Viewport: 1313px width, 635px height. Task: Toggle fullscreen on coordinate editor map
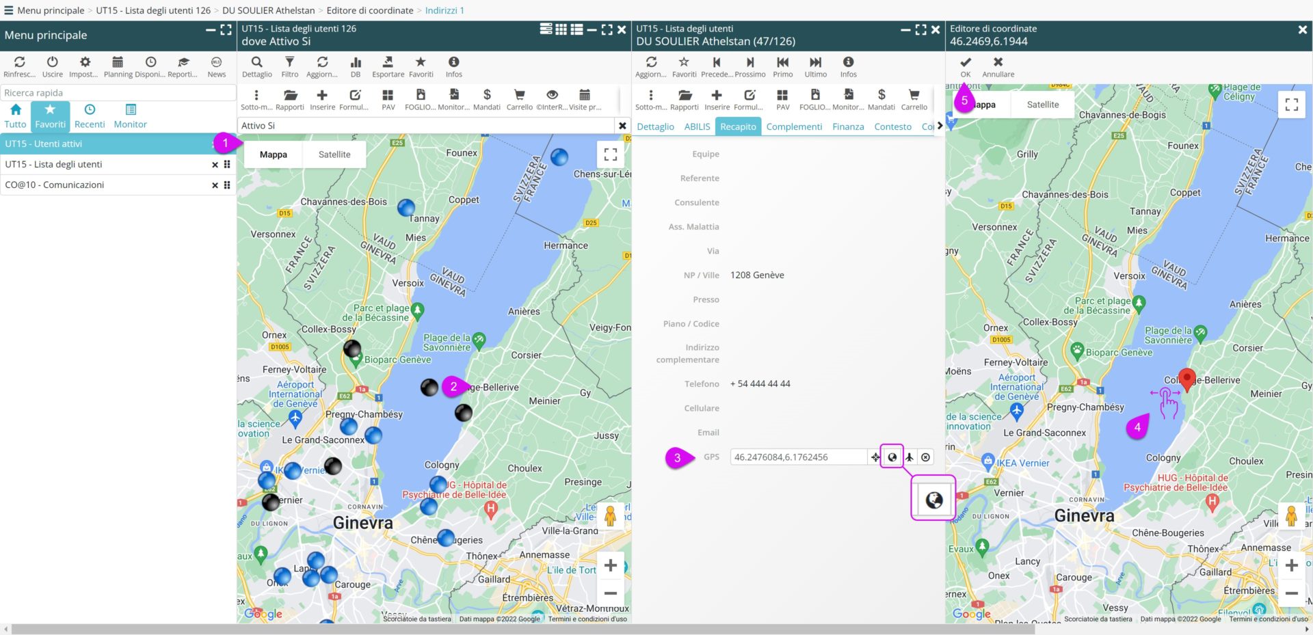pyautogui.click(x=1291, y=105)
